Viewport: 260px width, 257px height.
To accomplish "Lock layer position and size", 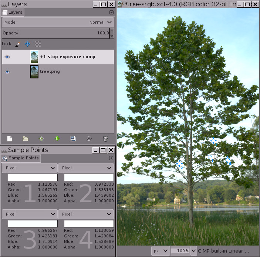I will coord(27,44).
